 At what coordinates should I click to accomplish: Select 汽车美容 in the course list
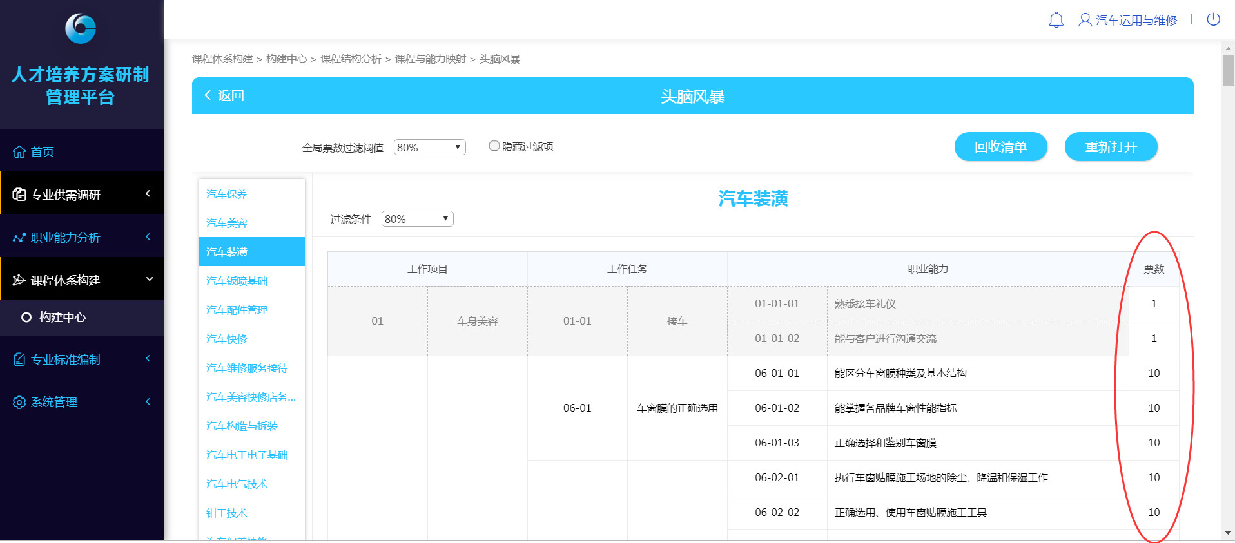pos(227,223)
